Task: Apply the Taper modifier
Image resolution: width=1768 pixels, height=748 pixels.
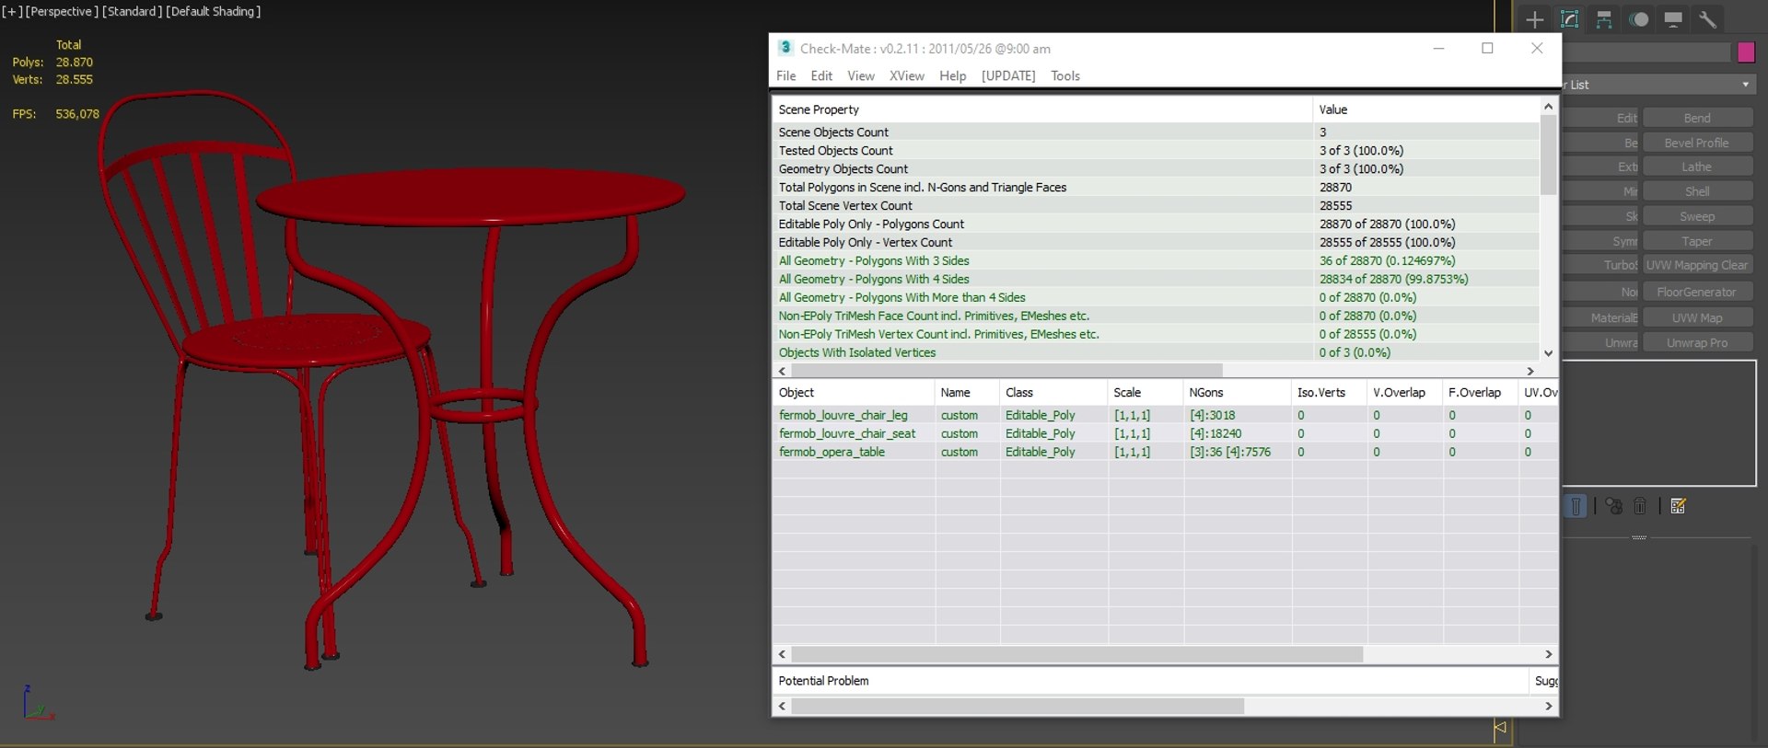Action: coord(1697,241)
